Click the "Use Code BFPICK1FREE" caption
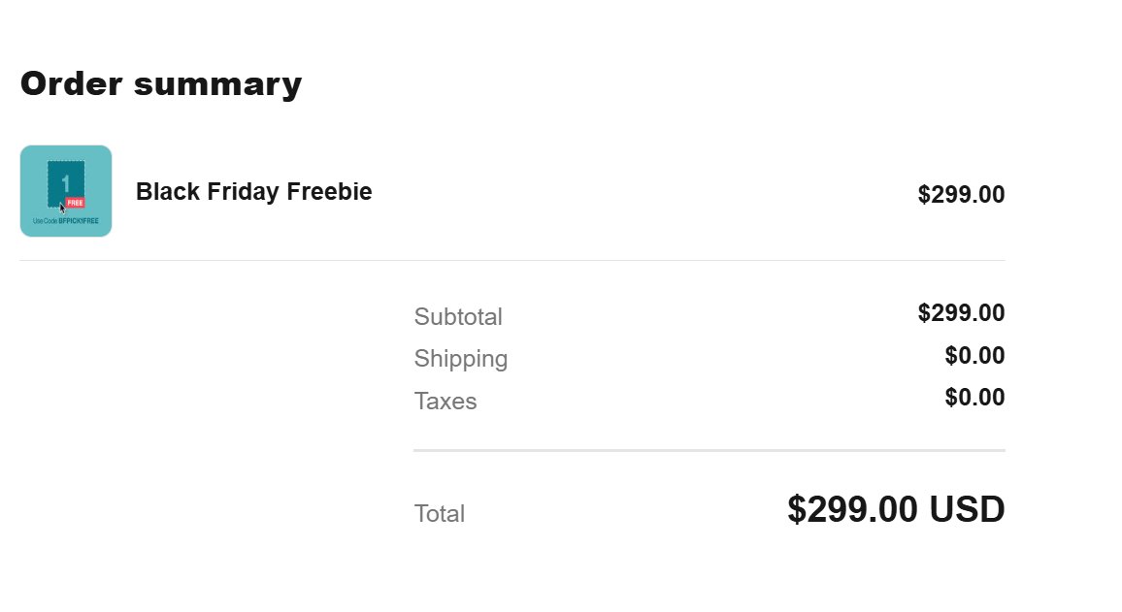This screenshot has height=612, width=1122. point(66,221)
